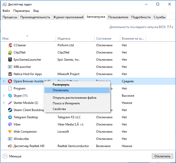Click the Starter Module feather icon
This screenshot has height=163, width=176.
pyautogui.click(x=10, y=103)
